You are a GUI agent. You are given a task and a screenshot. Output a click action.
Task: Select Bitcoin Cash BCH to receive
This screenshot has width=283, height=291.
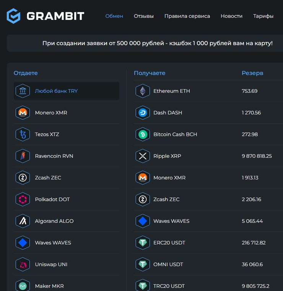click(208, 134)
